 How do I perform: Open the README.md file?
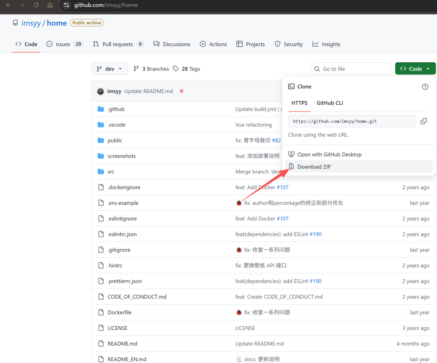[x=122, y=344]
